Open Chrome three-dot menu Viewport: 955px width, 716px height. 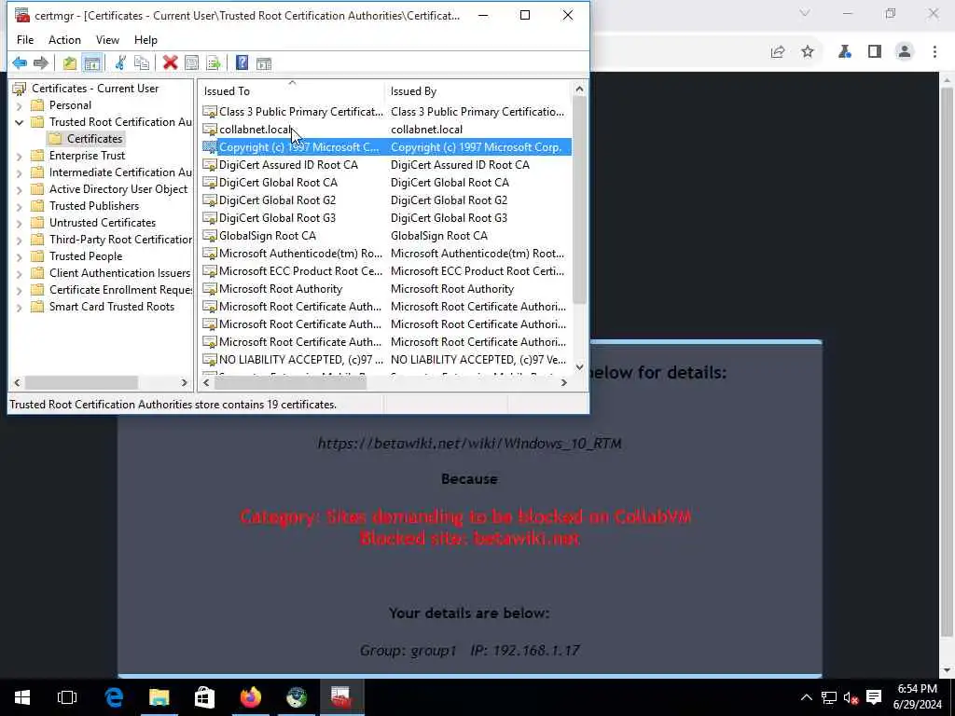[934, 52]
